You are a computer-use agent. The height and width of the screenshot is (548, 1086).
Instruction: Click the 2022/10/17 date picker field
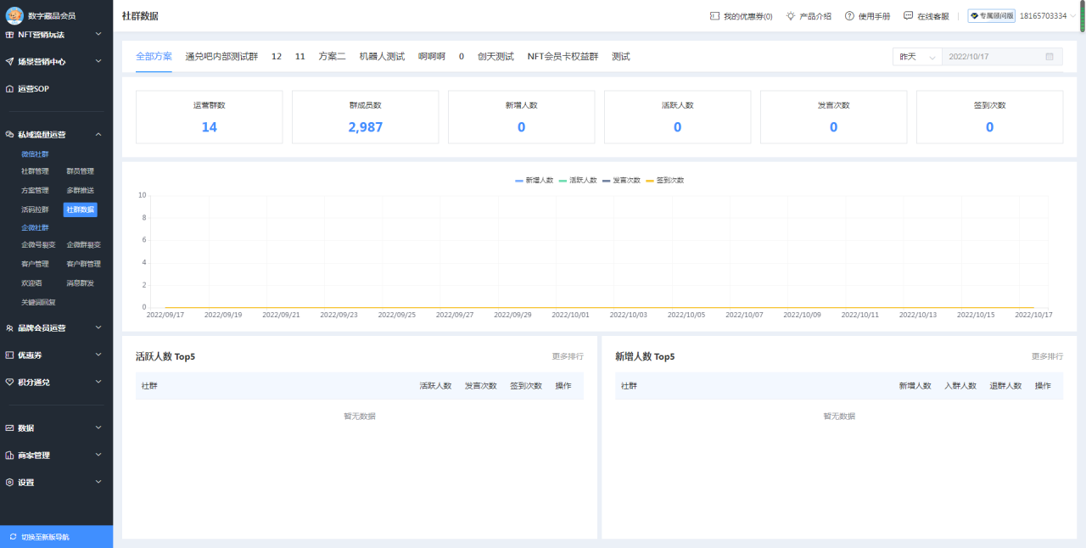point(1001,55)
